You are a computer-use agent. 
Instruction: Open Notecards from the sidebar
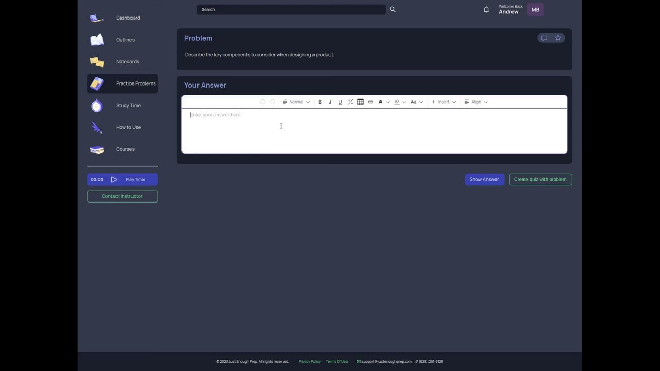click(x=122, y=62)
